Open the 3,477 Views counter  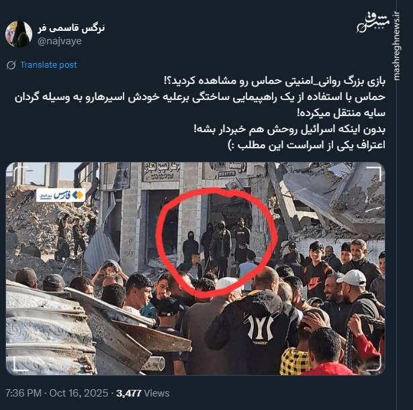click(x=143, y=393)
